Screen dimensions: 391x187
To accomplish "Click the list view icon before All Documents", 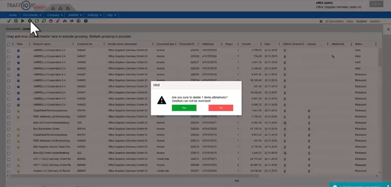I will (321, 21).
